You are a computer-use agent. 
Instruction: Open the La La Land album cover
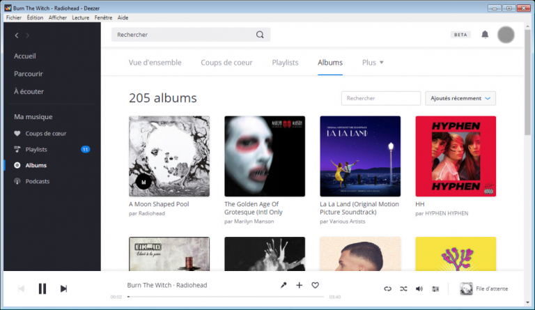[x=360, y=156]
